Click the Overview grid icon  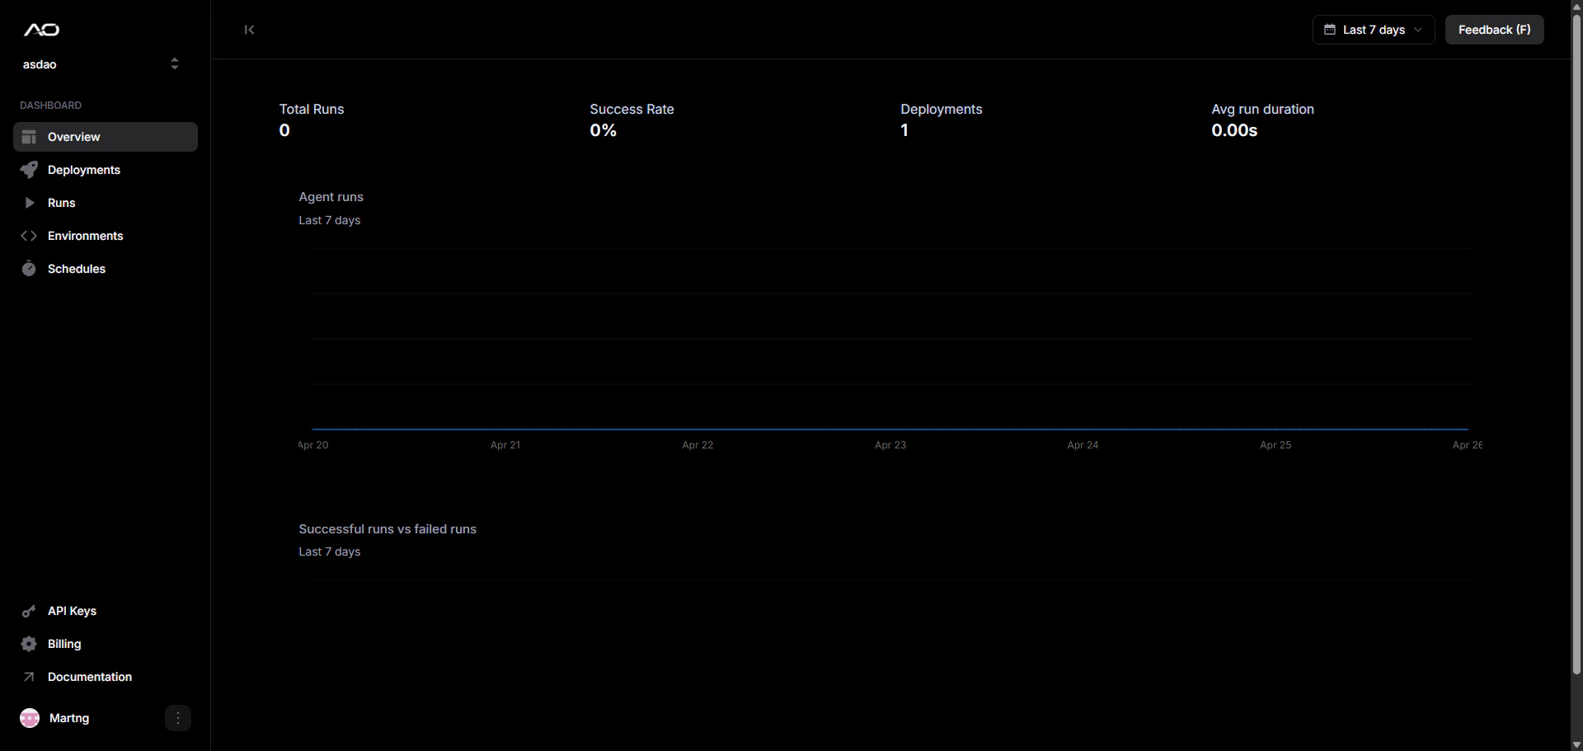[x=29, y=137]
